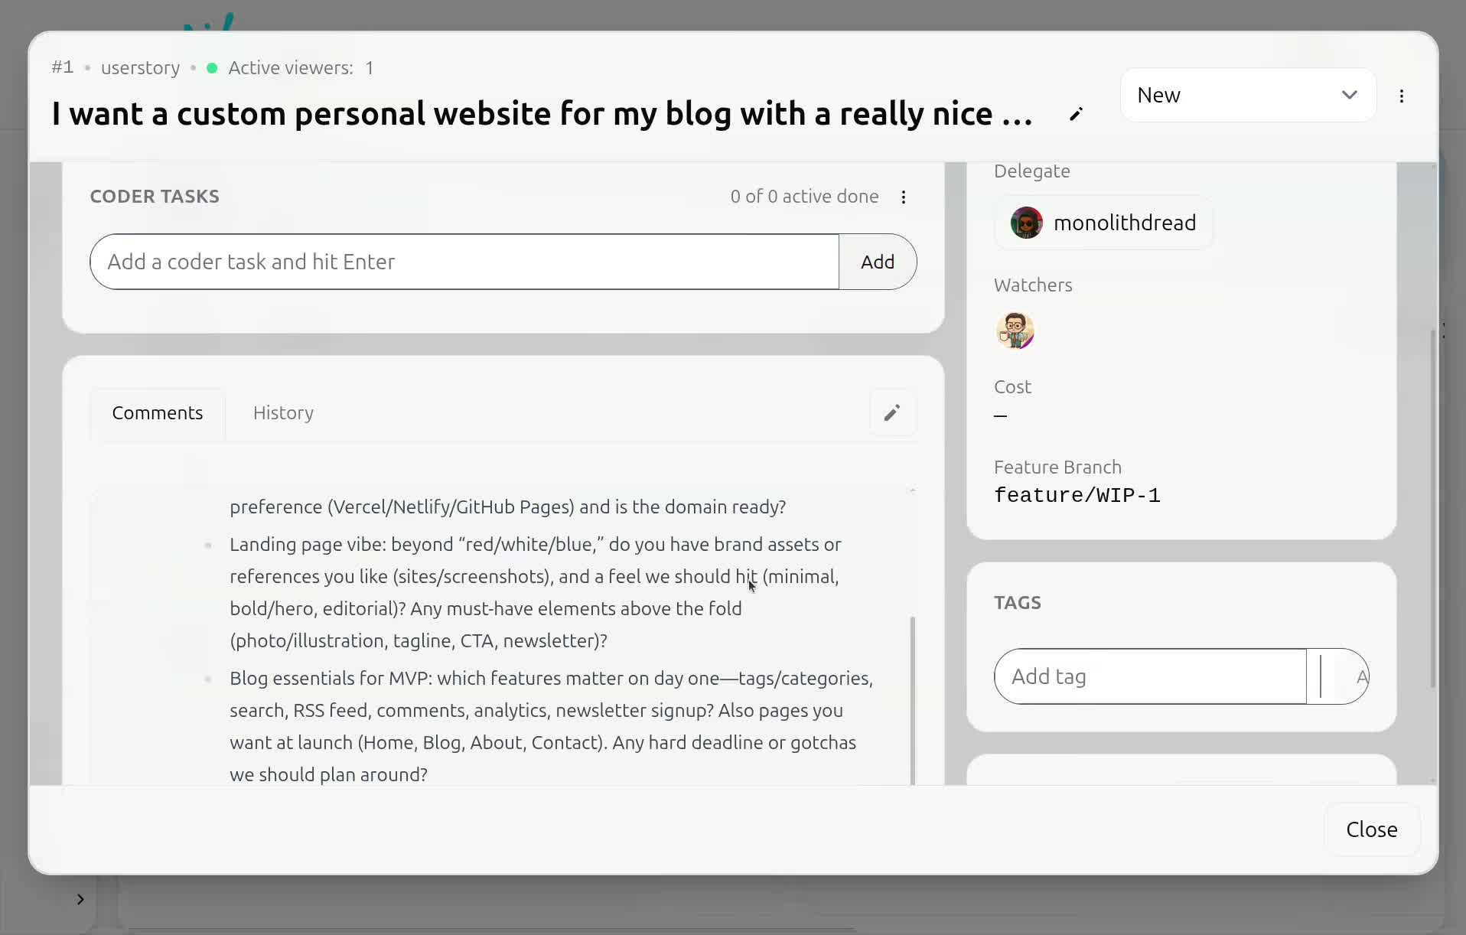Close the userstory dialog
The height and width of the screenshot is (935, 1466).
[x=1370, y=829]
